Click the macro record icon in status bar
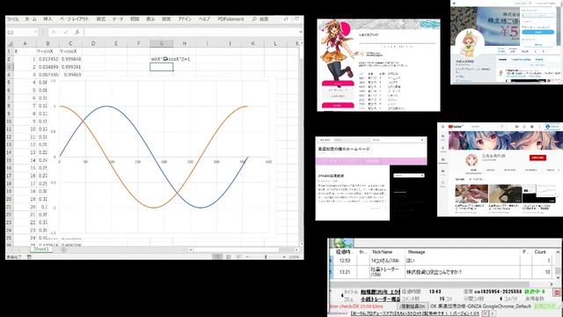The image size is (563, 317). click(29, 256)
